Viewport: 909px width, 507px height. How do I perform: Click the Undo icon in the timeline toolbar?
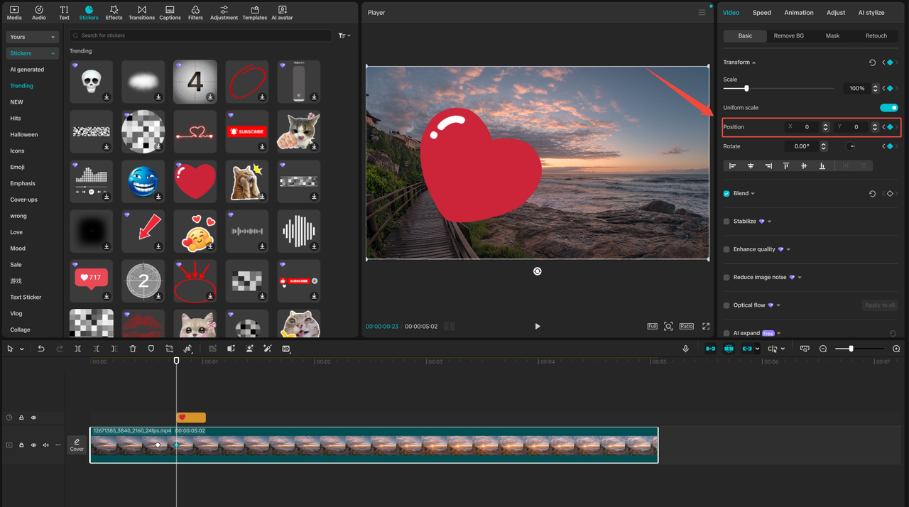(x=41, y=349)
